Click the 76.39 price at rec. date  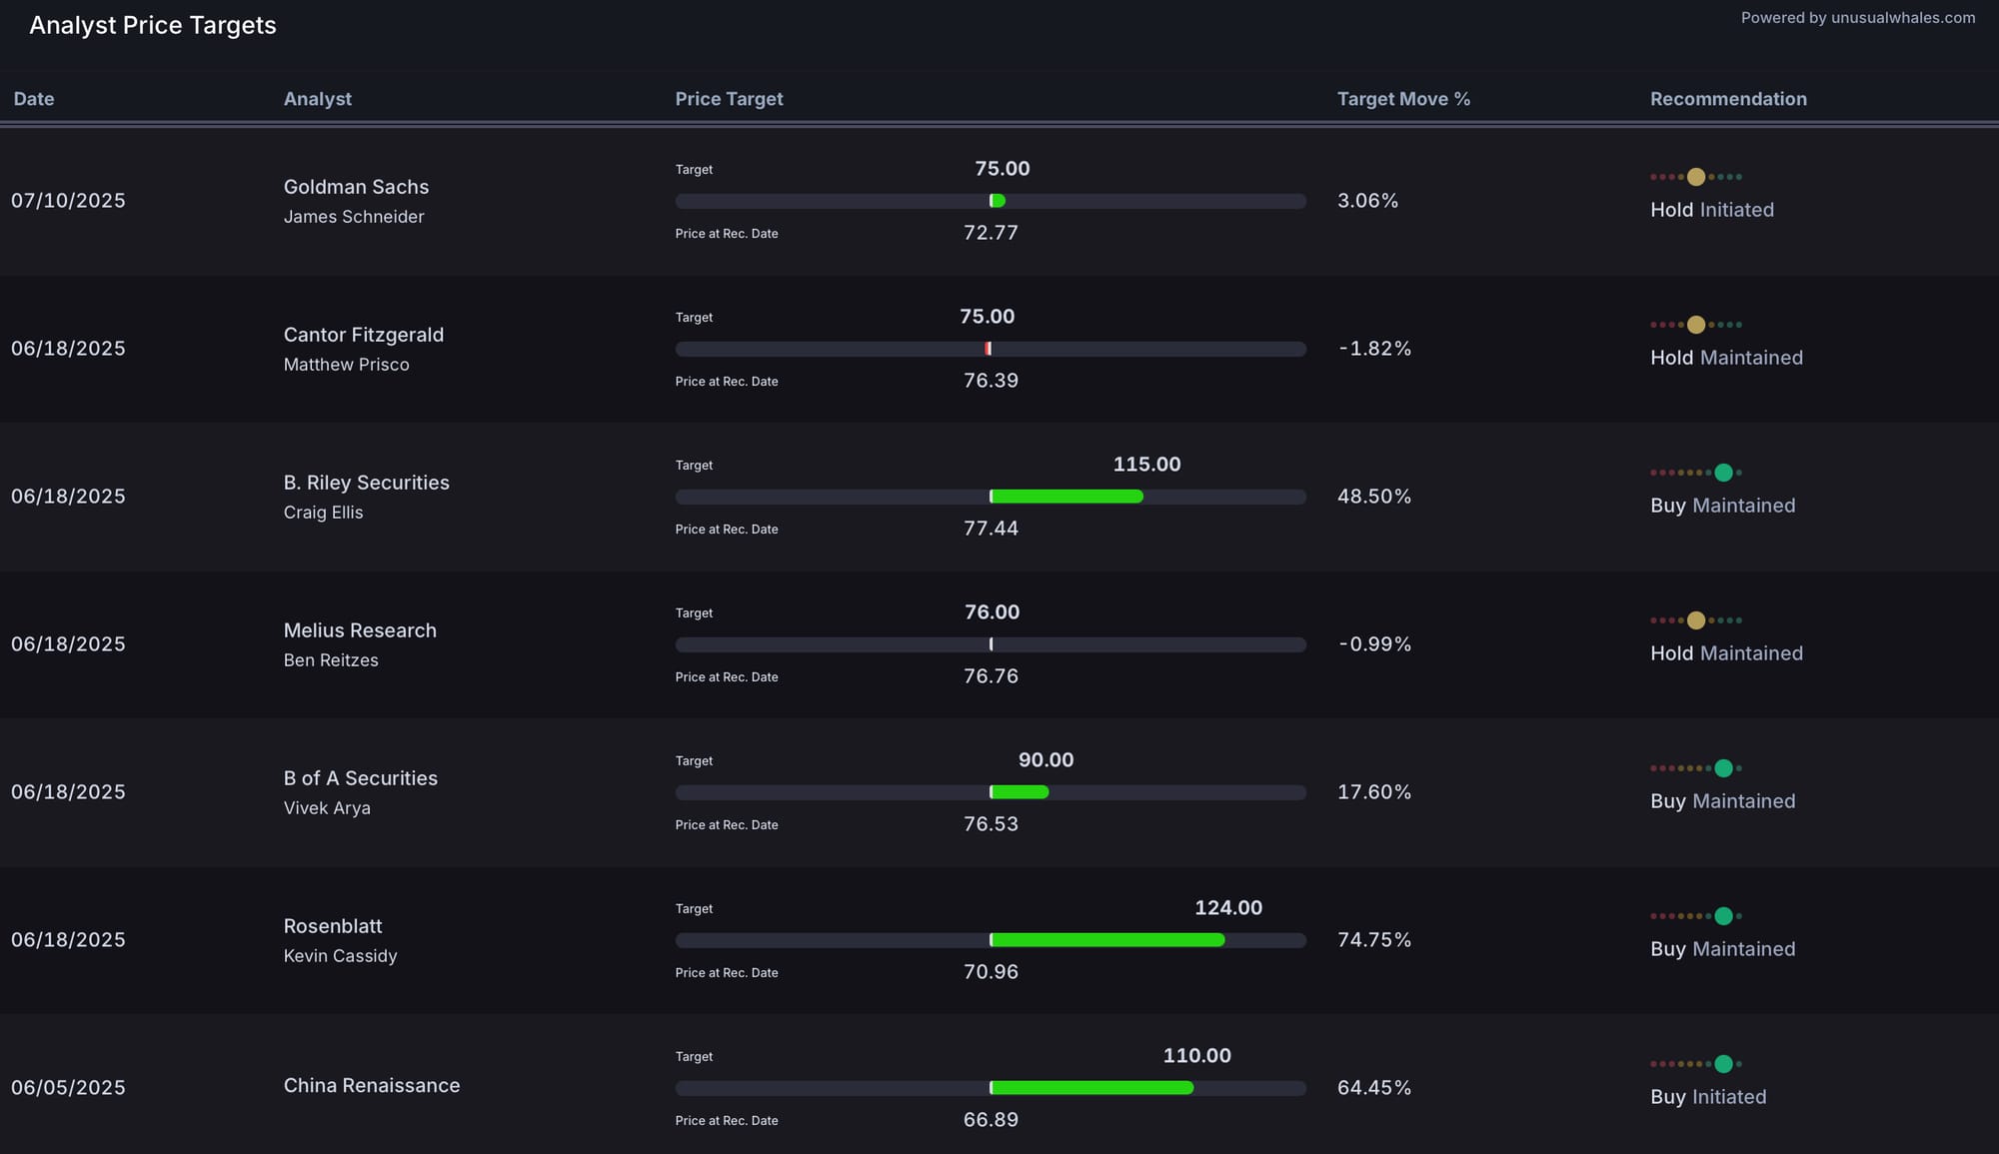(991, 381)
